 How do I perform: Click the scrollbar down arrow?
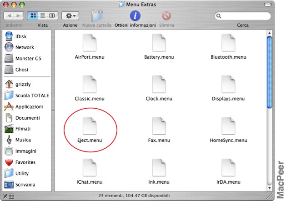click(x=269, y=188)
